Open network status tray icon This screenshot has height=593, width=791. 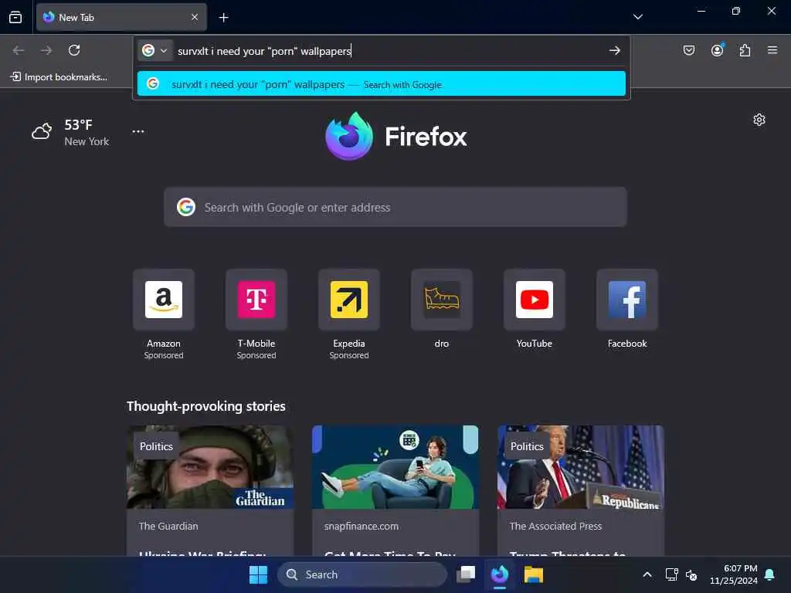point(671,574)
